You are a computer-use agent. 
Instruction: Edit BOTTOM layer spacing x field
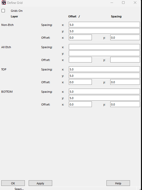pos(104,92)
